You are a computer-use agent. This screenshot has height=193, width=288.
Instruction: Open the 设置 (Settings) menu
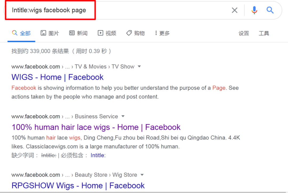tap(244, 33)
